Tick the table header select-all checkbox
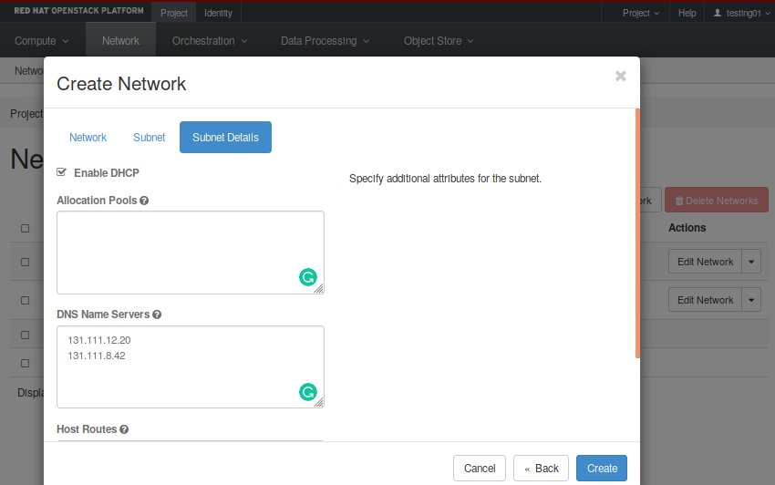The width and height of the screenshot is (775, 485). click(x=26, y=228)
